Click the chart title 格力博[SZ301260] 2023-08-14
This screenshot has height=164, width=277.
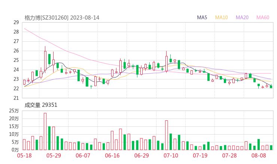click(62, 18)
